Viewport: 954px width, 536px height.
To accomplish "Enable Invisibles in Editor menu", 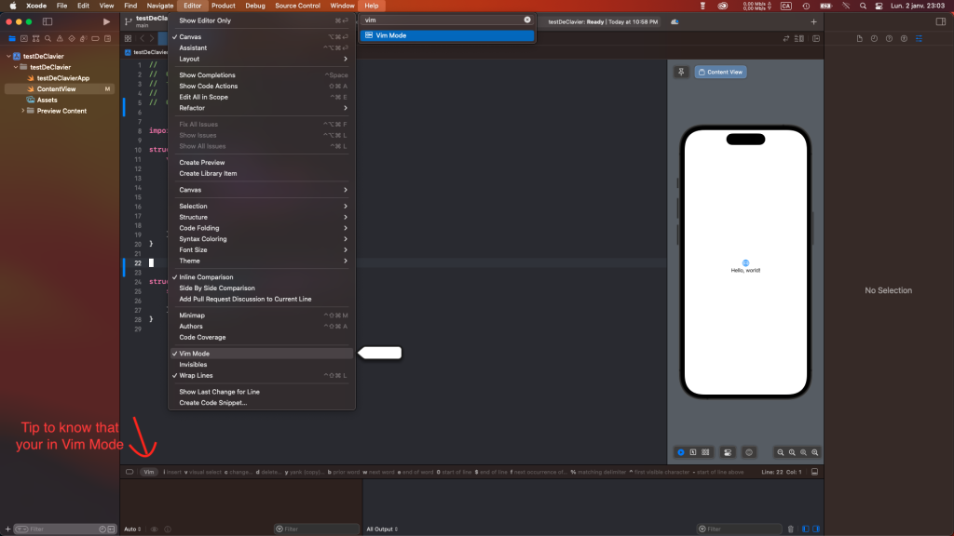I will 262,365.
